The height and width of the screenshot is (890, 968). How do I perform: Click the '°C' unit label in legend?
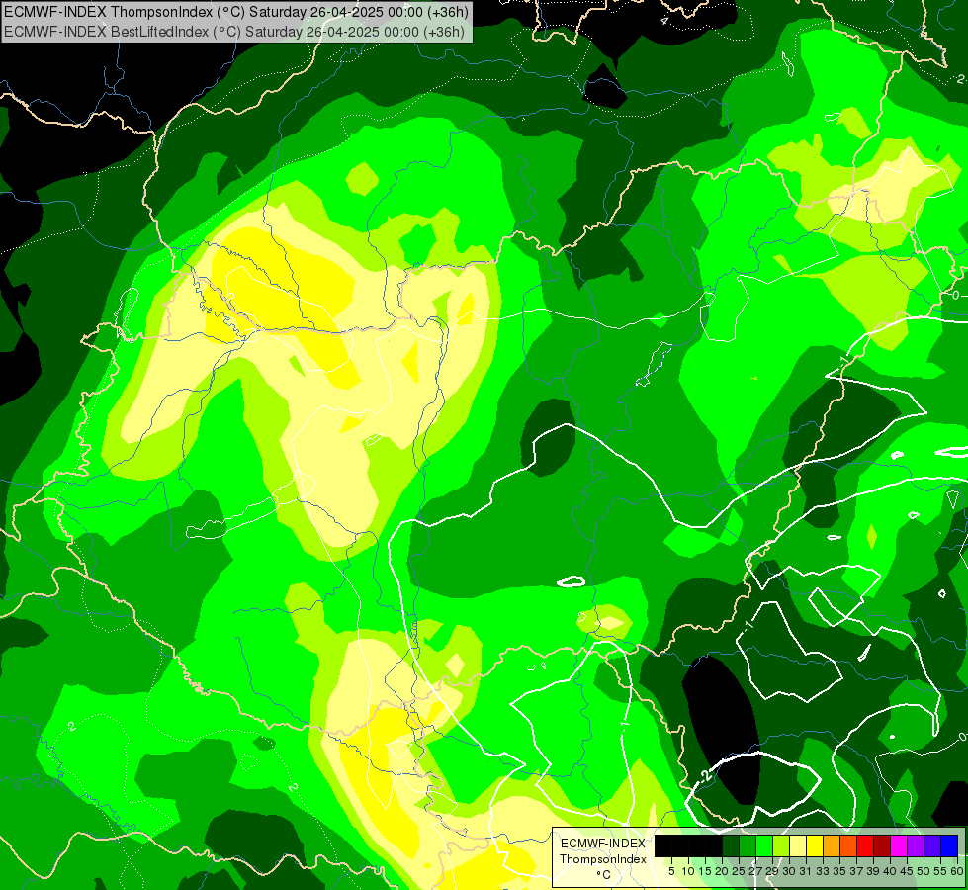click(x=604, y=874)
